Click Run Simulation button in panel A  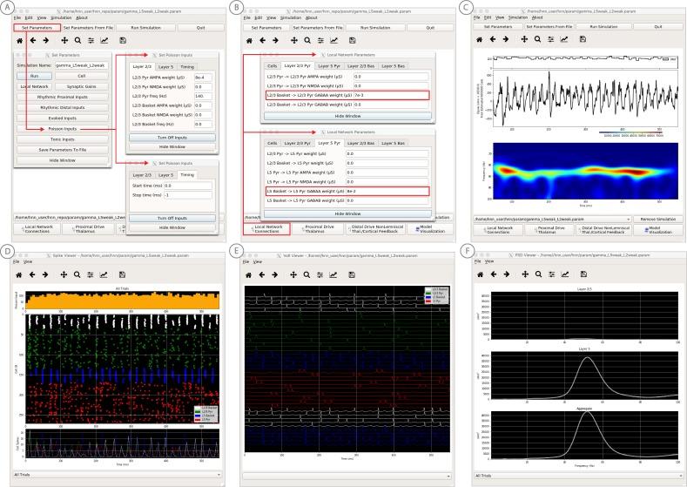coord(146,28)
